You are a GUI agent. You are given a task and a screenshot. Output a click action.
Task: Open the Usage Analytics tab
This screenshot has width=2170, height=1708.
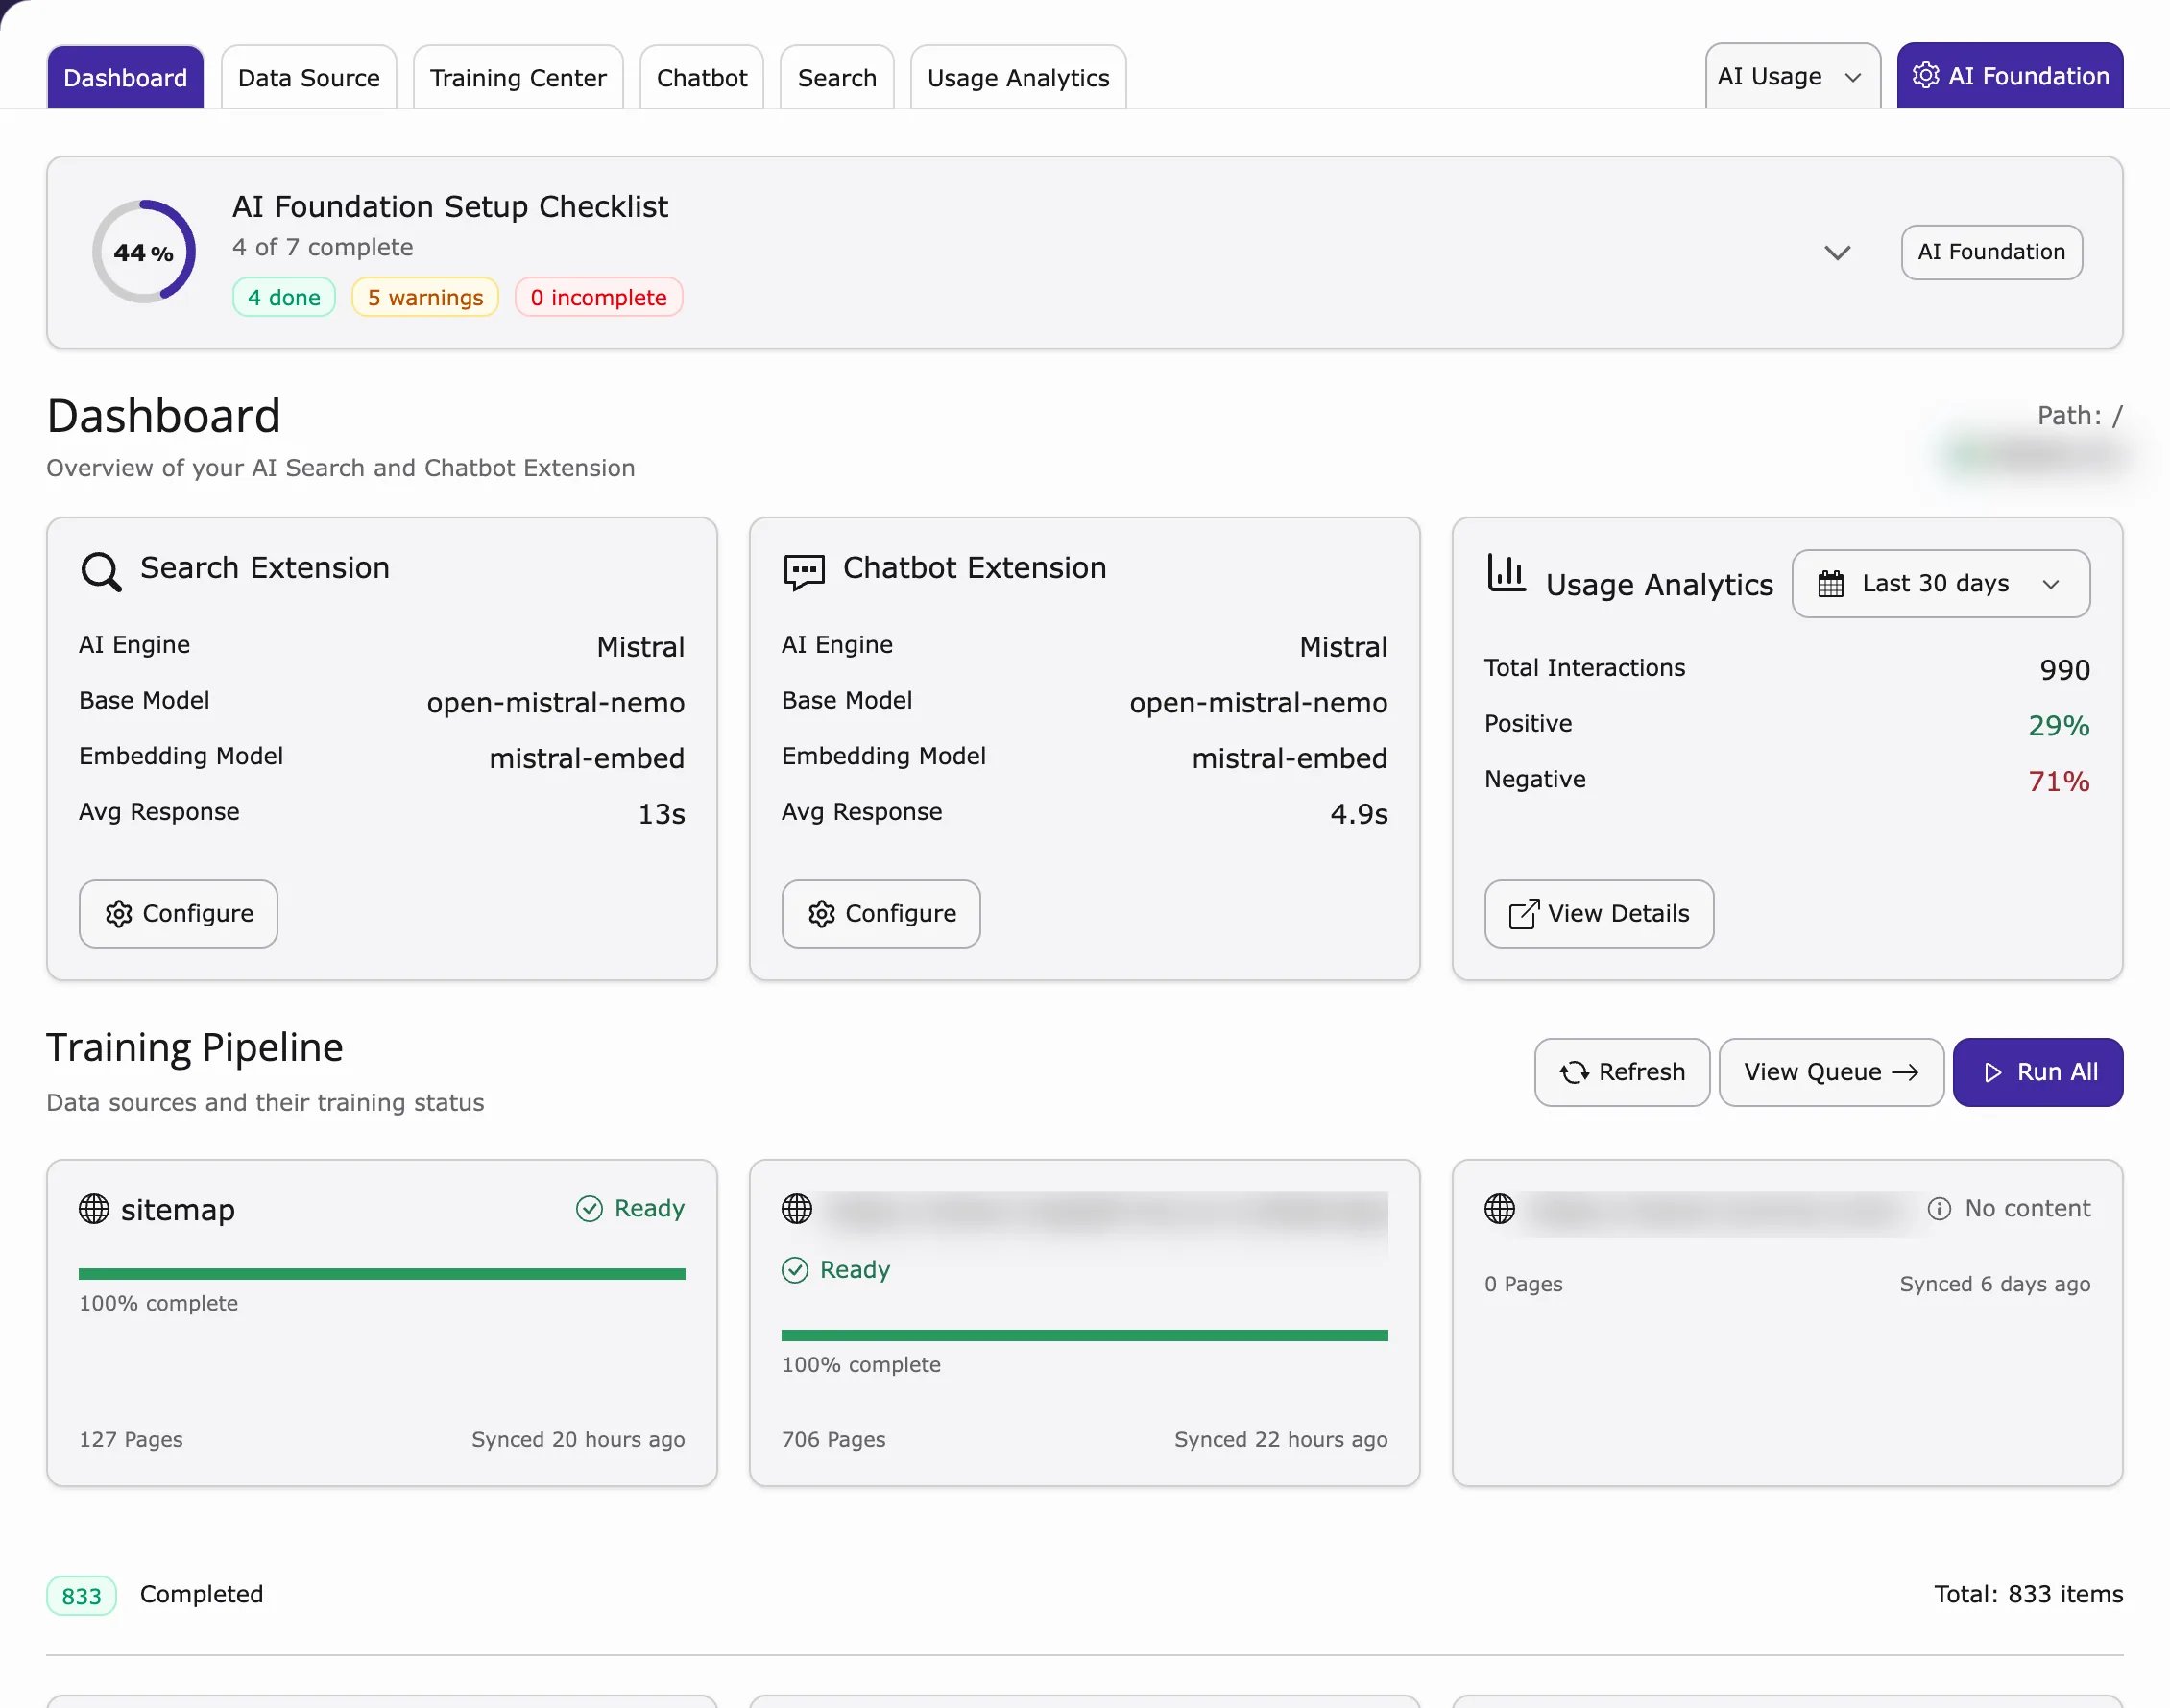click(x=1018, y=77)
